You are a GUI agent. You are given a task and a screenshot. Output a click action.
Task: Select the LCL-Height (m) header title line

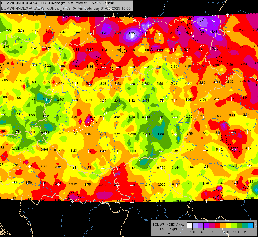tap(58, 3)
